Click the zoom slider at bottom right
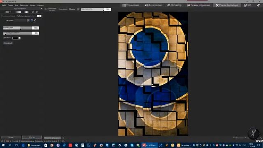 coord(240,138)
